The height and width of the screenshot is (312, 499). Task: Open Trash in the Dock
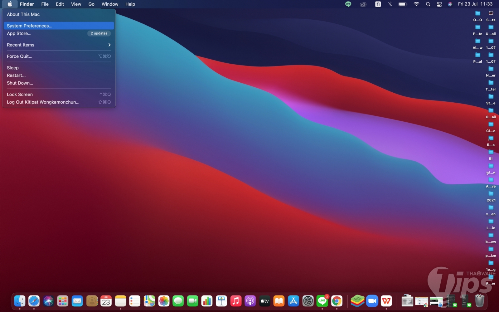click(479, 301)
